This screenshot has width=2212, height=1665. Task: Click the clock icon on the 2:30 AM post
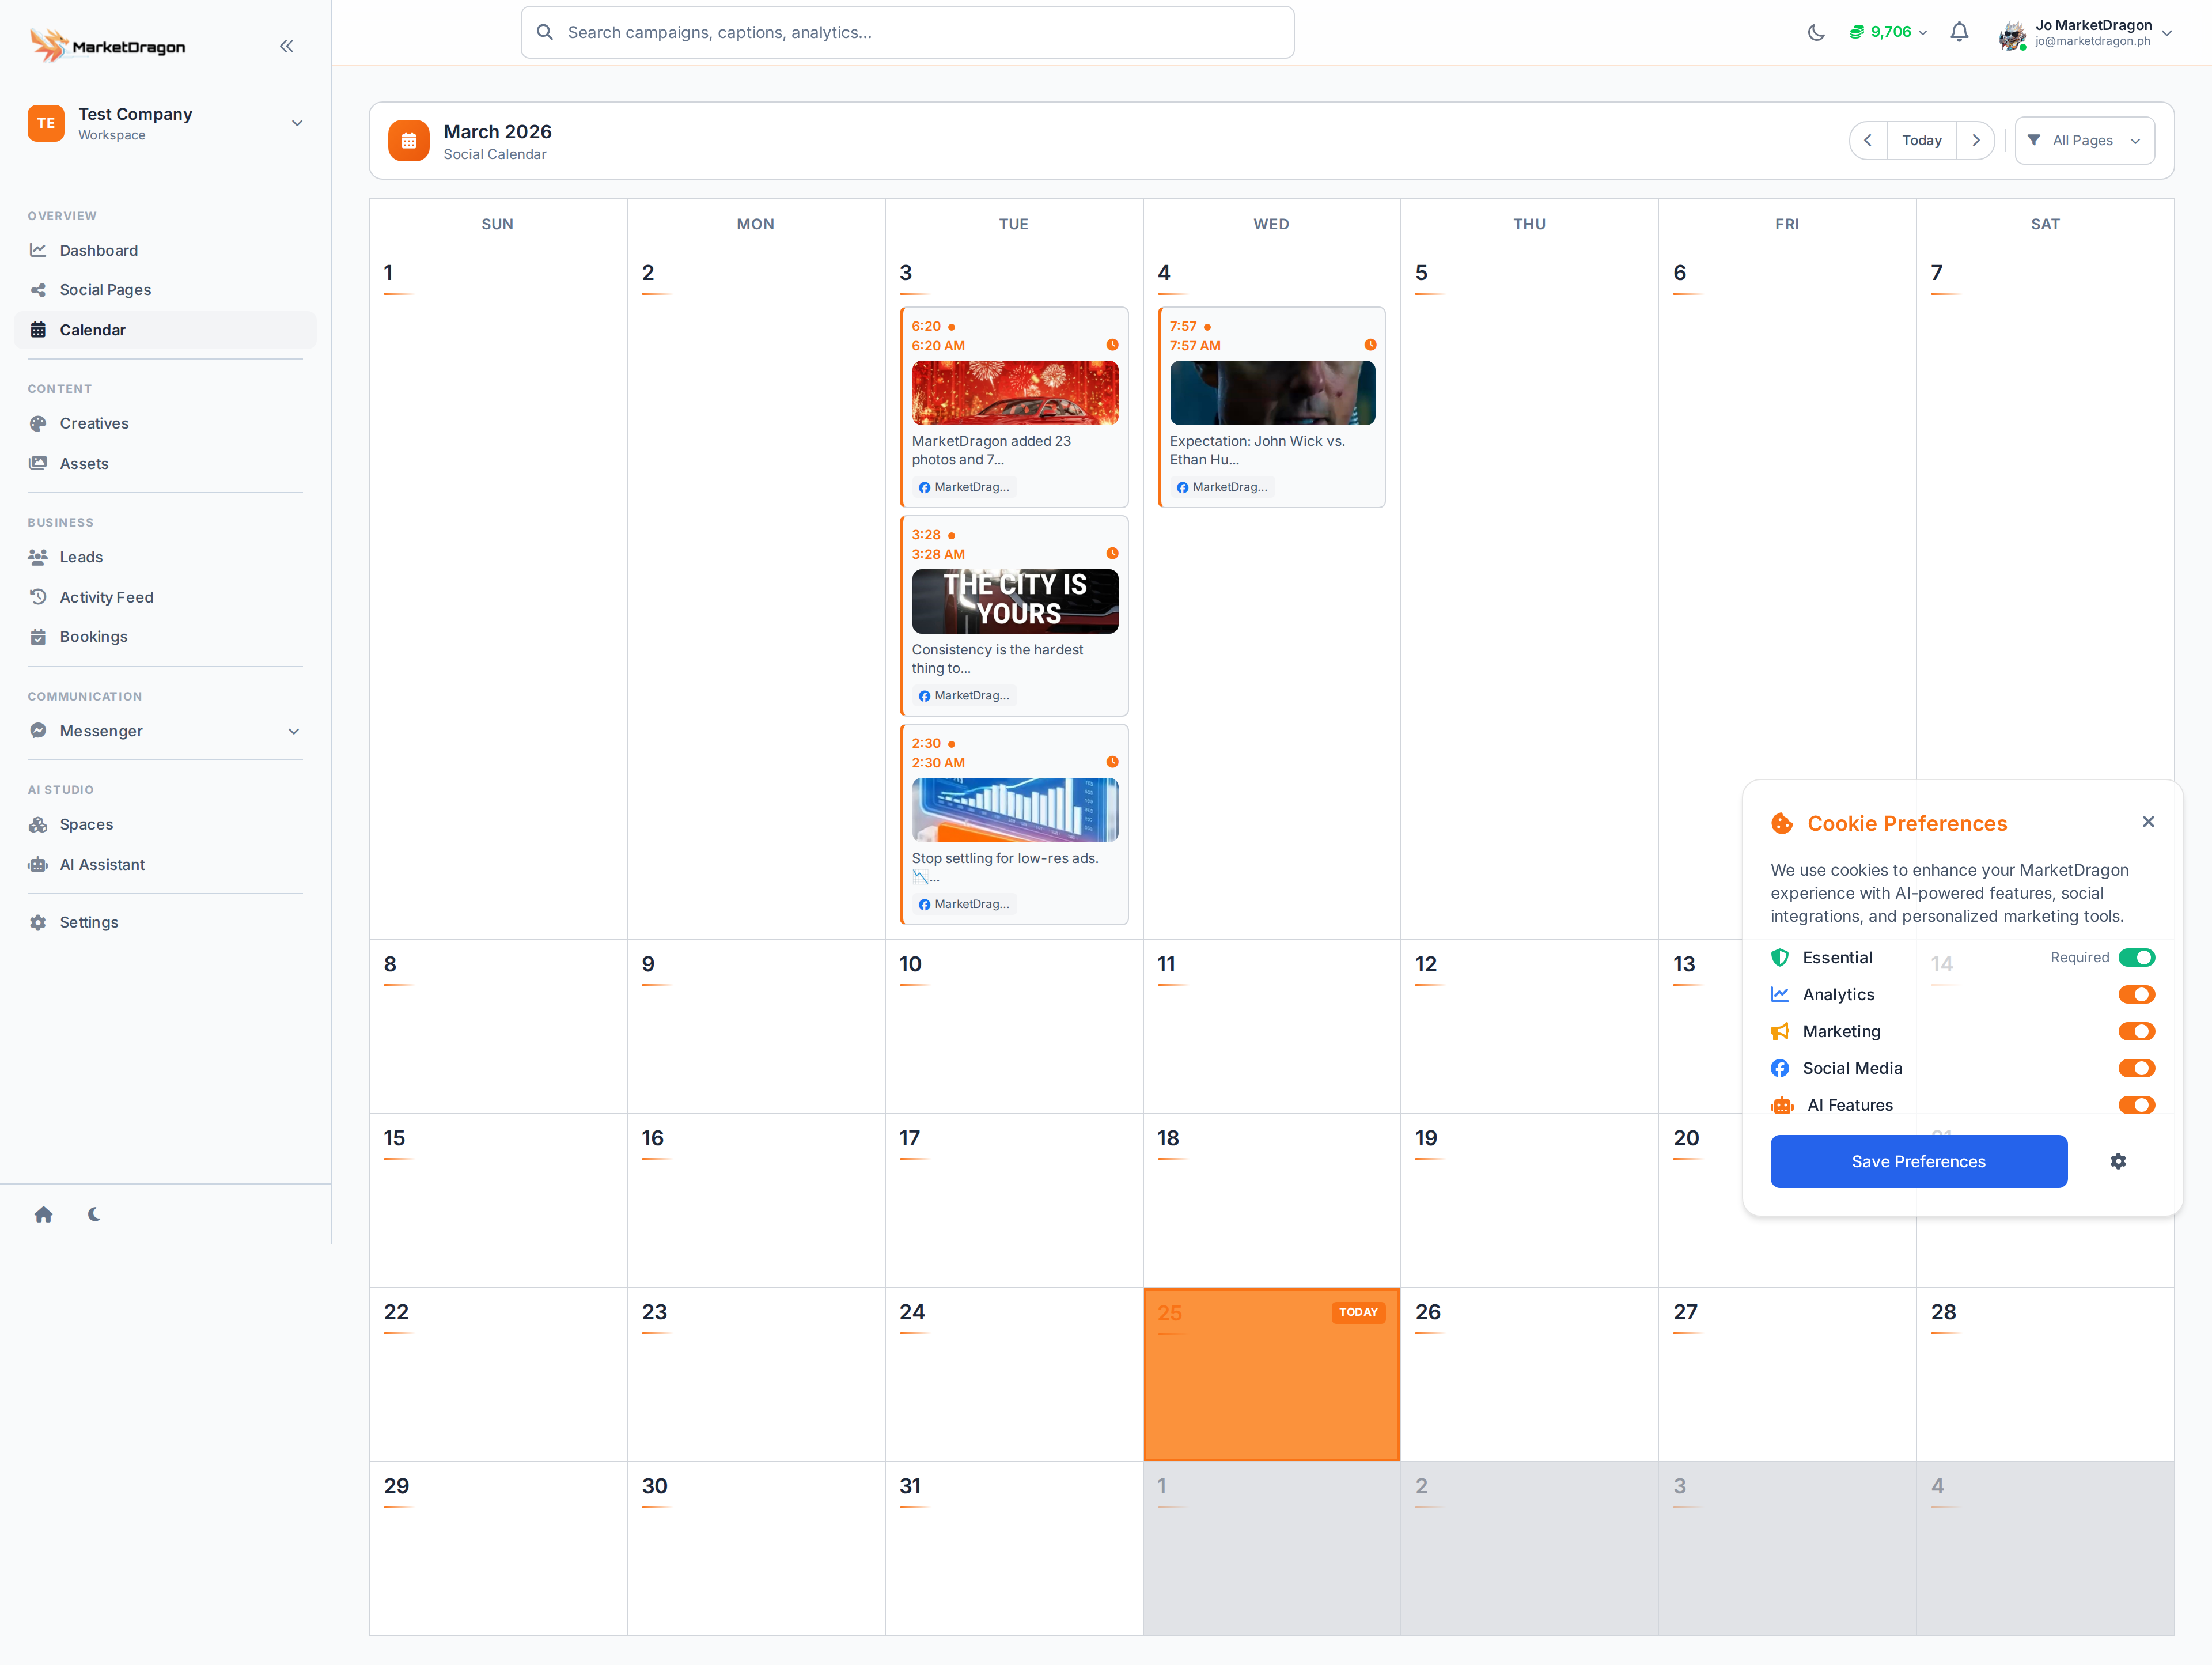[1112, 762]
